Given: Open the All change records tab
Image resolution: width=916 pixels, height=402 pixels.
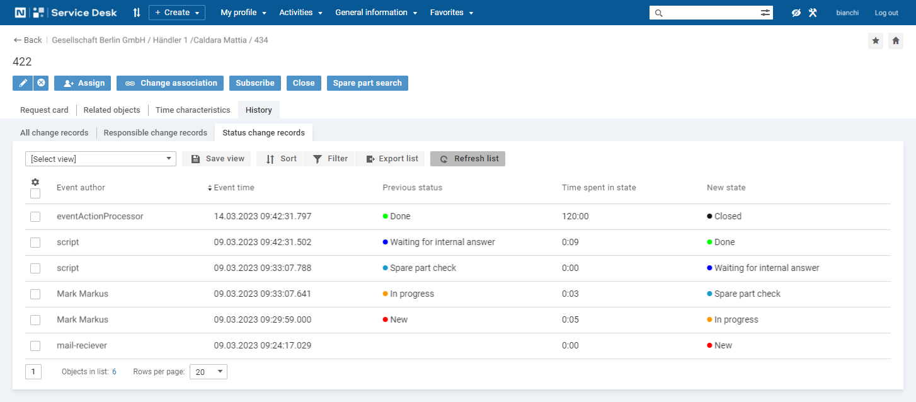Looking at the screenshot, I should (54, 133).
